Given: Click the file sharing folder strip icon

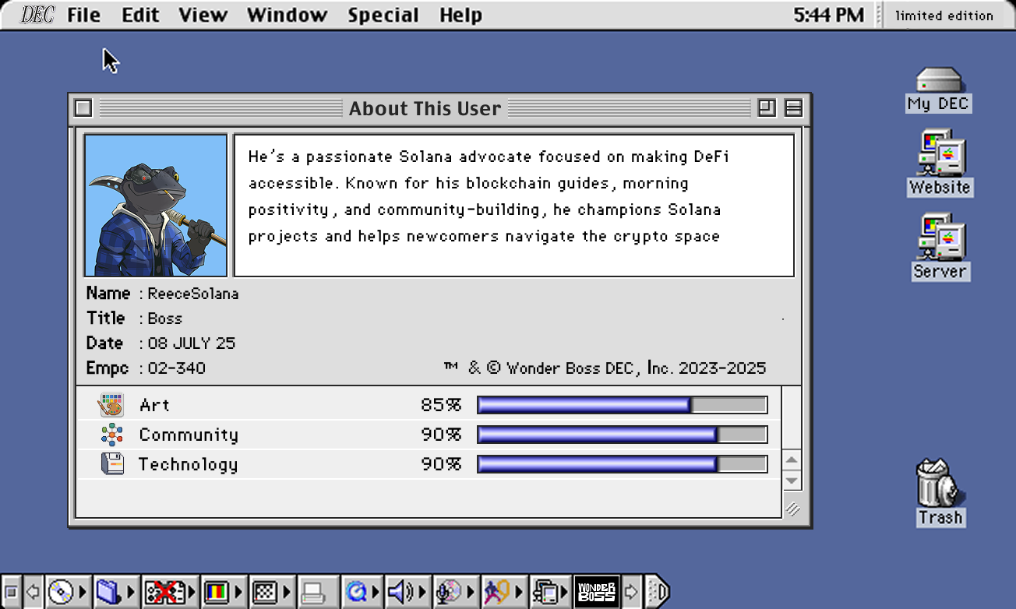Looking at the screenshot, I should (x=108, y=593).
